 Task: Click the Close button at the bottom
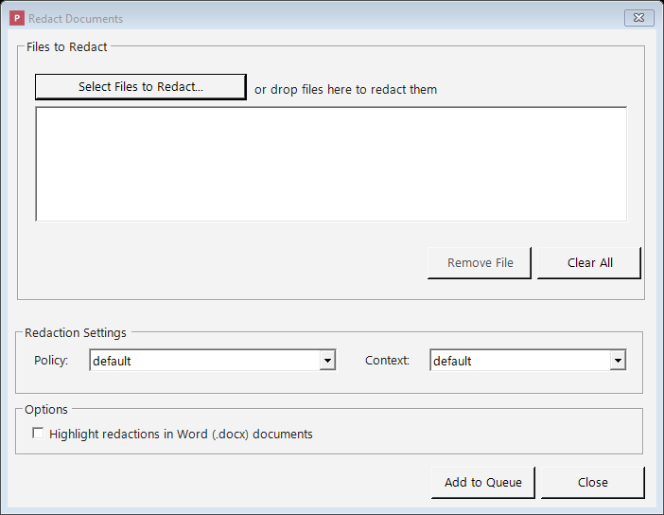(593, 483)
